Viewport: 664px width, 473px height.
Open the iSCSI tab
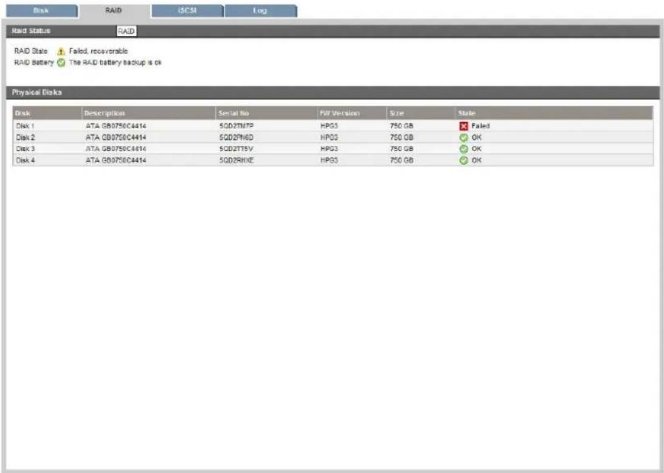tap(187, 10)
